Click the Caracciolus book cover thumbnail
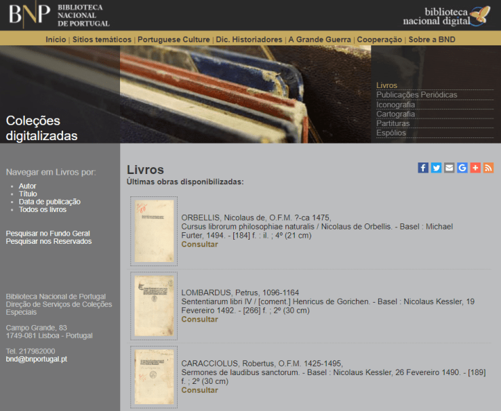Viewport: 501px width, 411px height. click(154, 376)
